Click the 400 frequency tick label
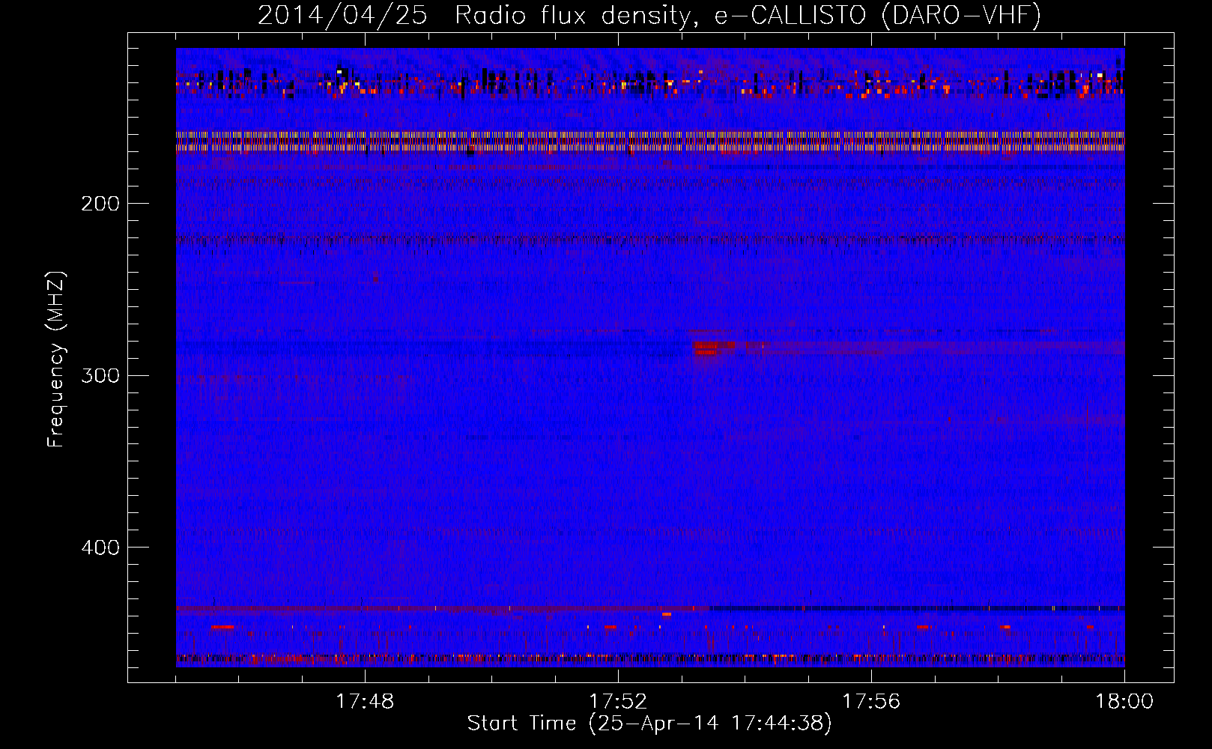Image resolution: width=1212 pixels, height=749 pixels. point(100,548)
